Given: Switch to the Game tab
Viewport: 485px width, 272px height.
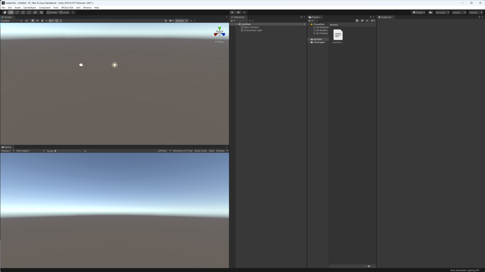Looking at the screenshot, I should click(6, 147).
